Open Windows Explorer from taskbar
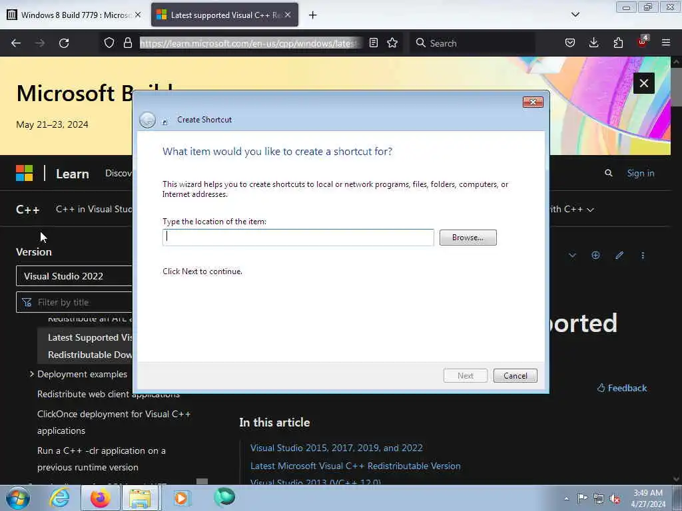The width and height of the screenshot is (682, 511). coord(140,498)
